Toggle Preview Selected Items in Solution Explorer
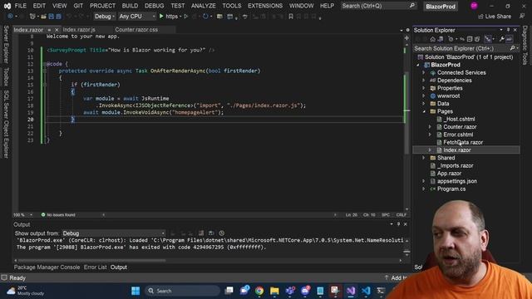The width and height of the screenshot is (532, 299). pyautogui.click(x=510, y=39)
